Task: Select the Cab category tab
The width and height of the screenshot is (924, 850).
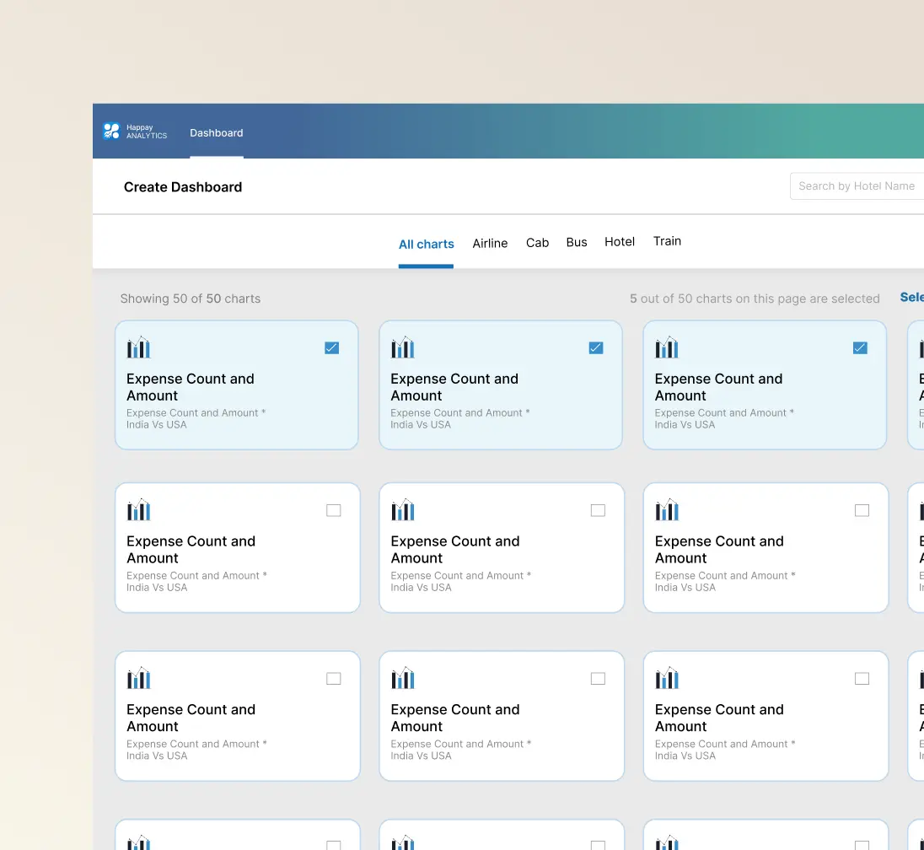Action: (x=537, y=243)
